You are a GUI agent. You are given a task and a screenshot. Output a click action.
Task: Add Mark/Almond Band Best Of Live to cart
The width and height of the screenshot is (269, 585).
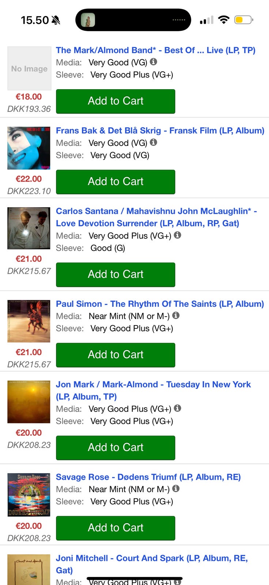115,101
